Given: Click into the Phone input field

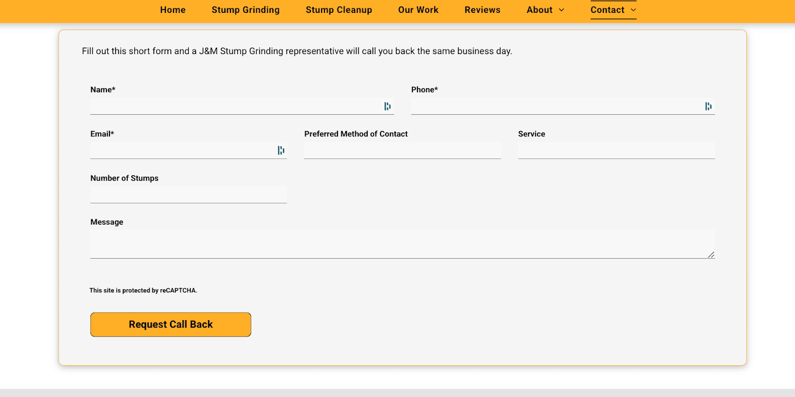Looking at the screenshot, I should [554, 106].
